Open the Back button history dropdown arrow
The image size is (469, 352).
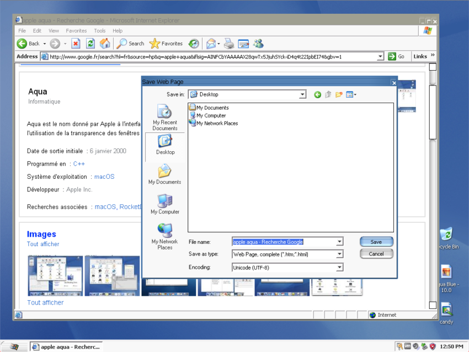pyautogui.click(x=45, y=44)
